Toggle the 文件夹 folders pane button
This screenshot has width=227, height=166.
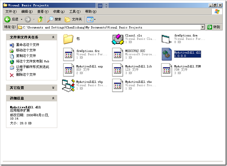point(73,19)
